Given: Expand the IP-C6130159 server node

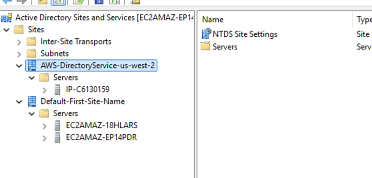Looking at the screenshot, I should pyautogui.click(x=44, y=90).
